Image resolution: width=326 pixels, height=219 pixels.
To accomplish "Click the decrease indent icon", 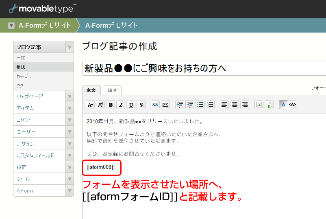I will pos(190,105).
